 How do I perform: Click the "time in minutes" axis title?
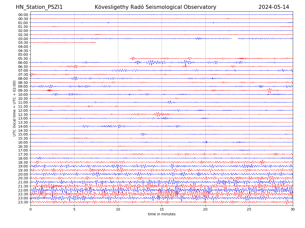tap(162, 214)
